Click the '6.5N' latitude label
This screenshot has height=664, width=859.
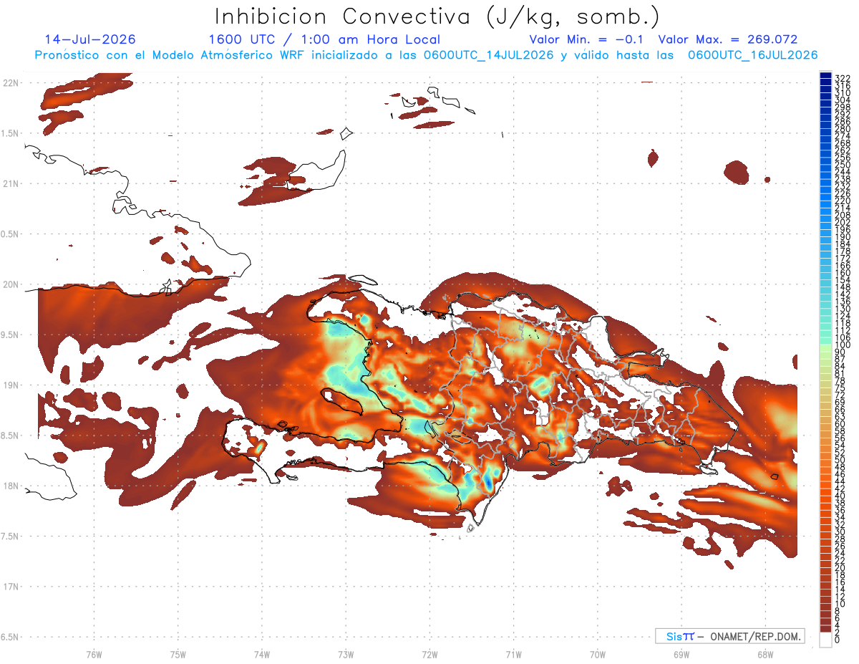[x=11, y=637]
